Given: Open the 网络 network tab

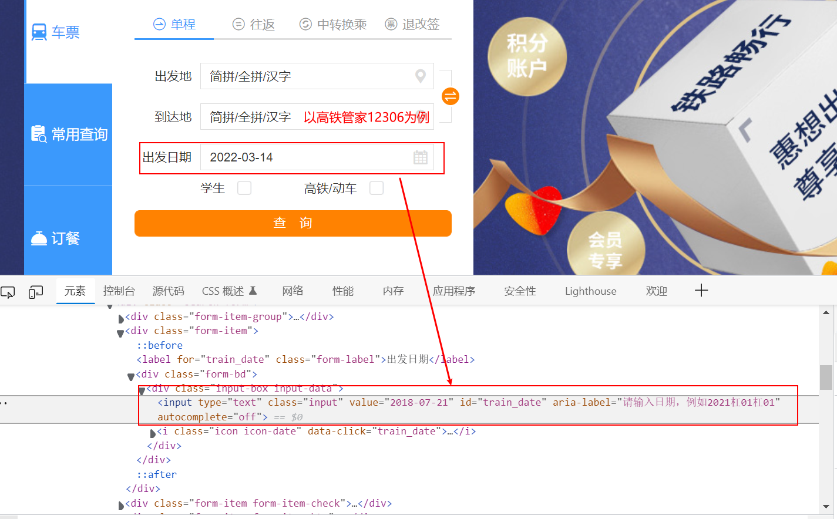Looking at the screenshot, I should (x=293, y=291).
